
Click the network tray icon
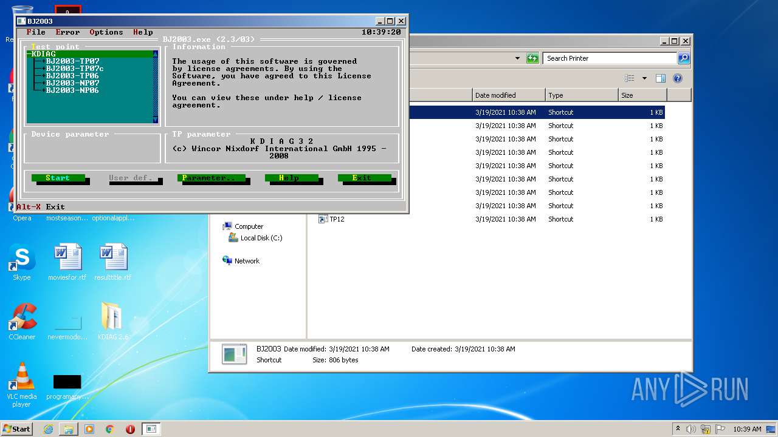click(706, 429)
